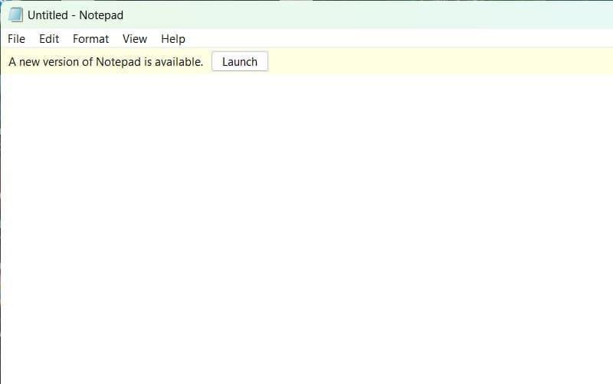Click the new version notification message text
Screen dimensions: 613x384
[x=106, y=62]
